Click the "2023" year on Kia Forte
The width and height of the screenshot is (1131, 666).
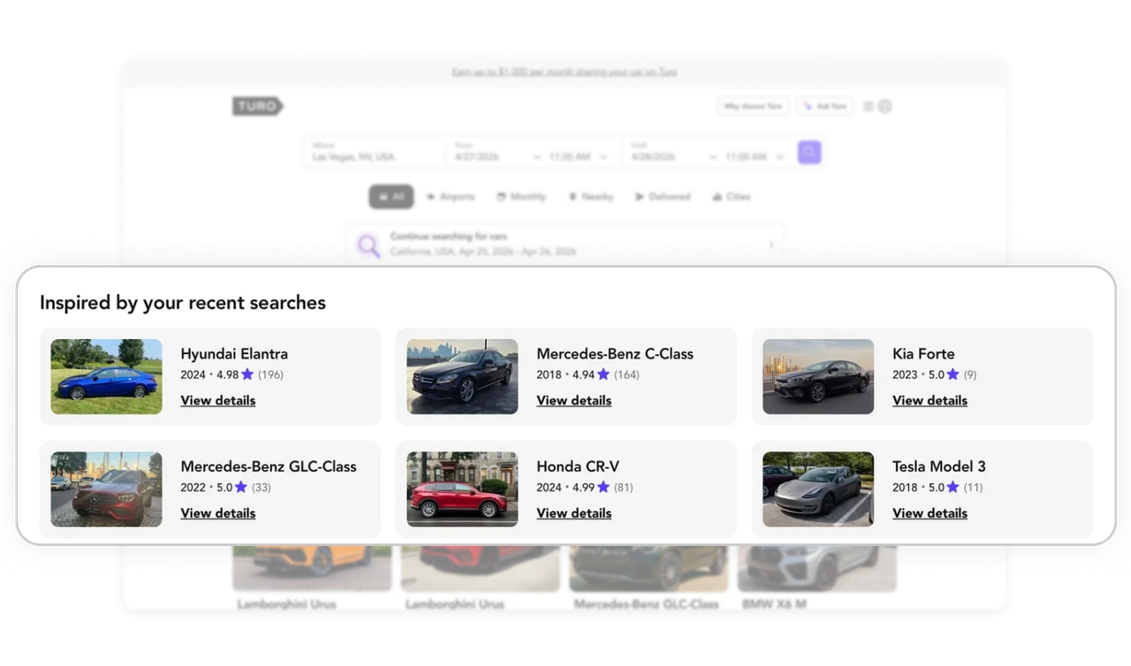(x=906, y=375)
